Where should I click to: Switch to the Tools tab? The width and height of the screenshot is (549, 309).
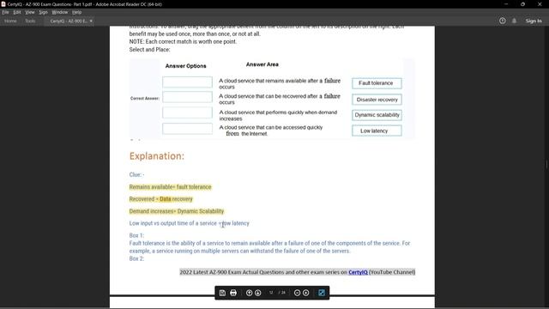tap(30, 21)
